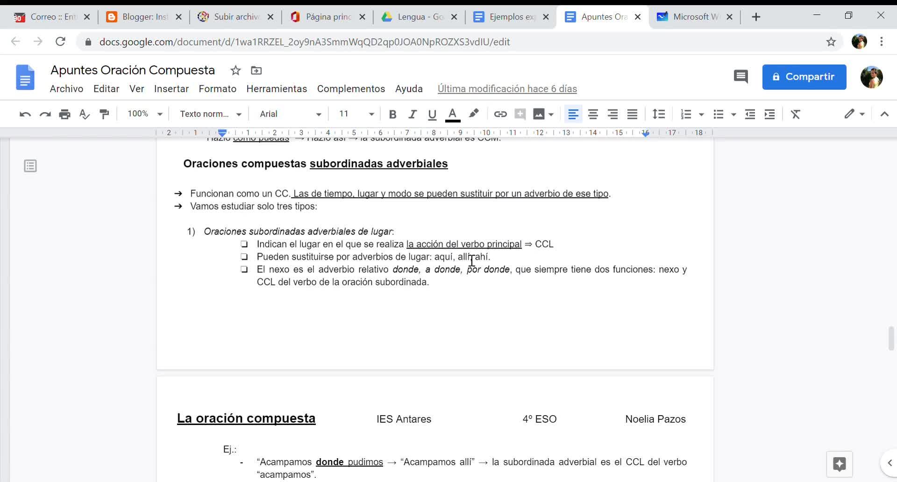
Task: Click the blue Compartir button
Action: [804, 77]
